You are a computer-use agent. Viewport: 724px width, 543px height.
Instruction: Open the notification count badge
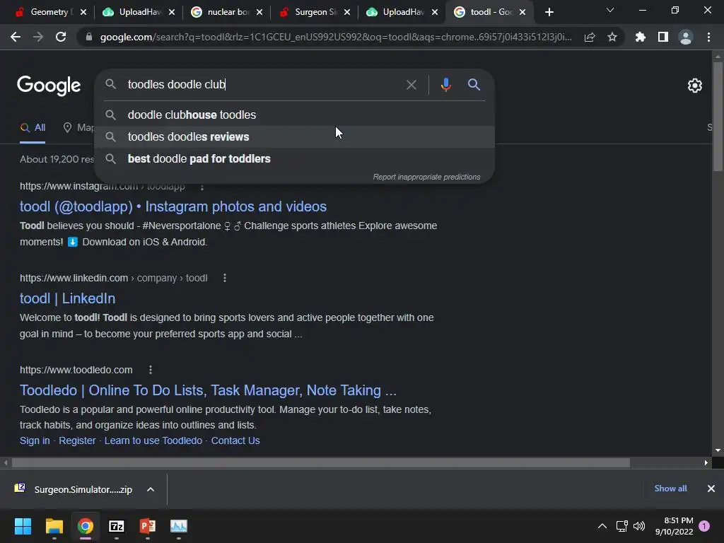click(704, 526)
